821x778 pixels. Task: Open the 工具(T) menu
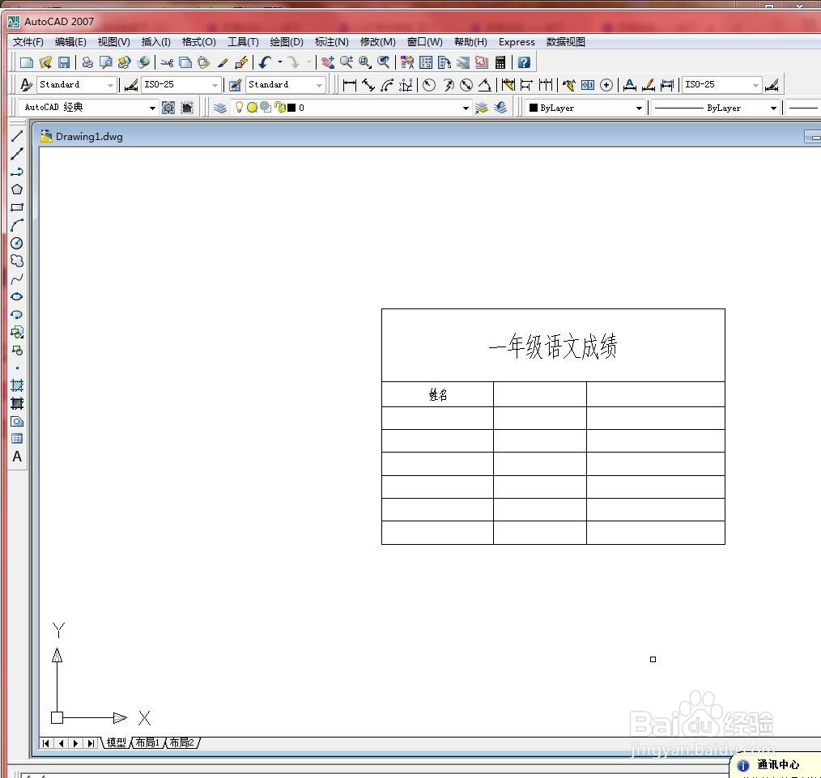pyautogui.click(x=243, y=42)
